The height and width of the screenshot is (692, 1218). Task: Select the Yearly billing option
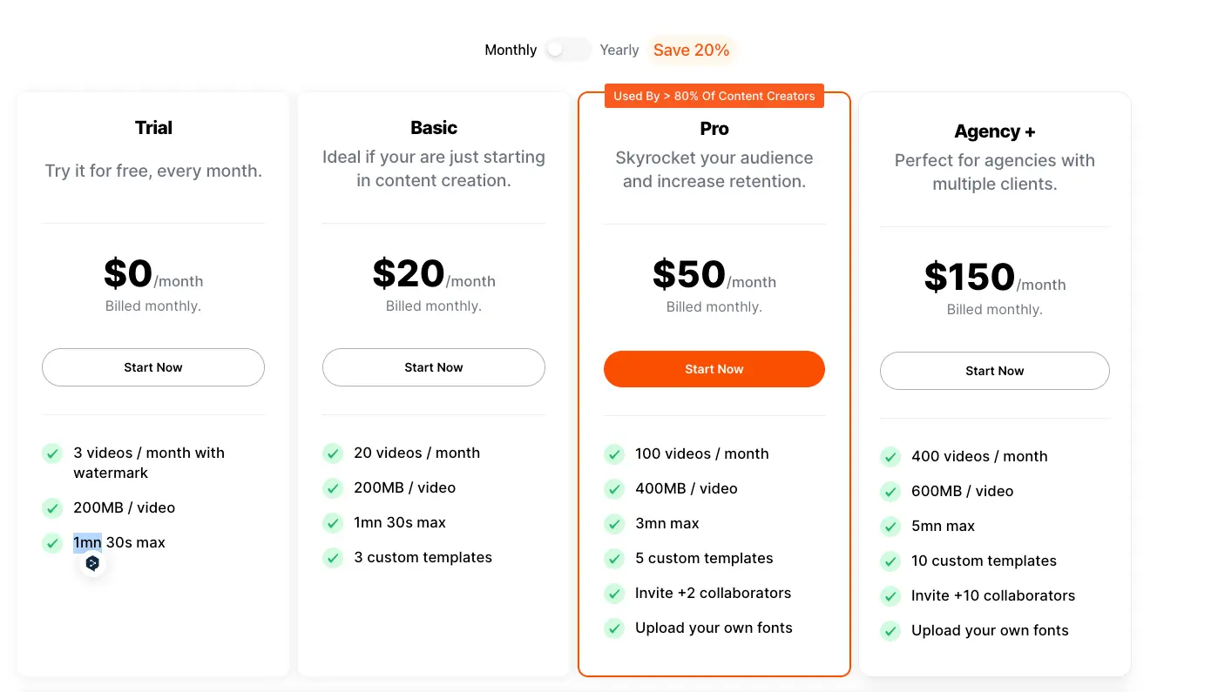[x=619, y=50]
